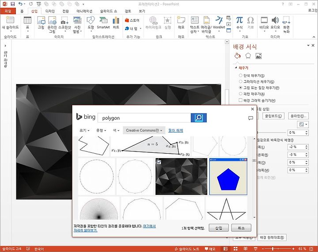Open the Screenshot (스크린샷) tool

(64, 24)
